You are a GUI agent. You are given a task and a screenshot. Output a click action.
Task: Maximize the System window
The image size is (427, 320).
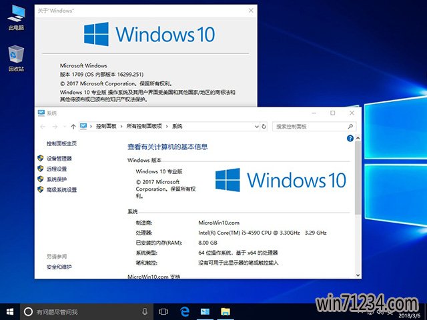tap(333, 113)
